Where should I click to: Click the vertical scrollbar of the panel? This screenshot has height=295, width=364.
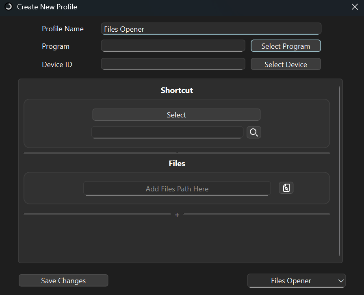click(339, 171)
